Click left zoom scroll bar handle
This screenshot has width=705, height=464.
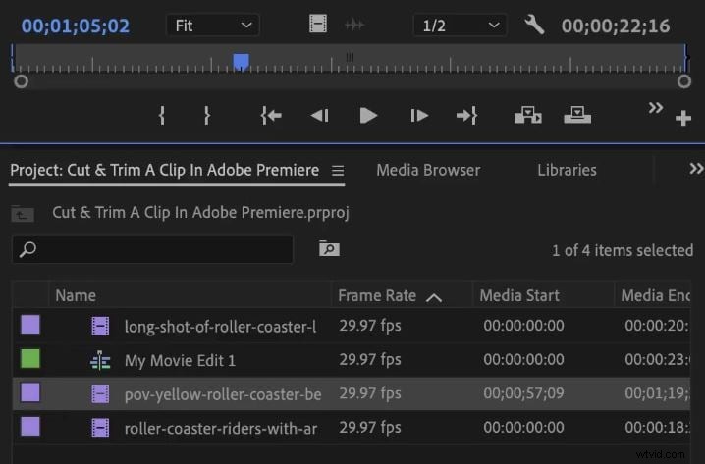pyautogui.click(x=21, y=81)
